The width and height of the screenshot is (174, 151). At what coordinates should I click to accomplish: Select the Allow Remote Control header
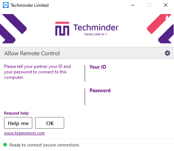click(32, 53)
